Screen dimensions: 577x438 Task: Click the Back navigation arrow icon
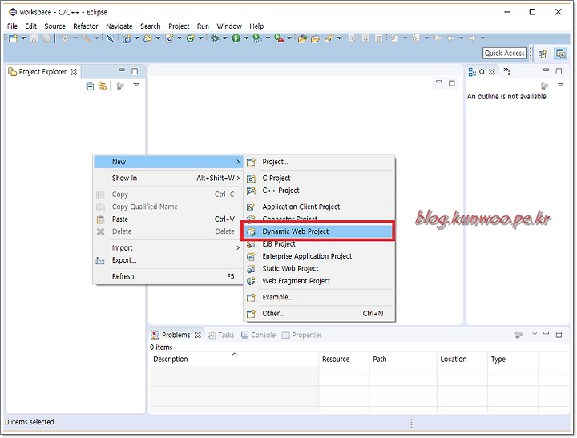tap(450, 38)
